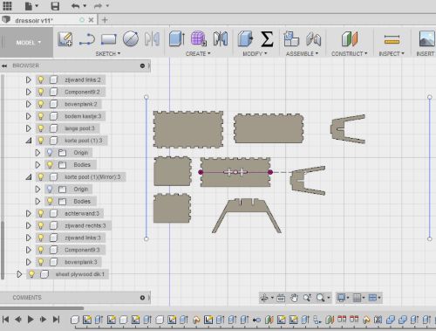Open the SKETCH menu
Screen dimensions: 436x331
pos(108,54)
